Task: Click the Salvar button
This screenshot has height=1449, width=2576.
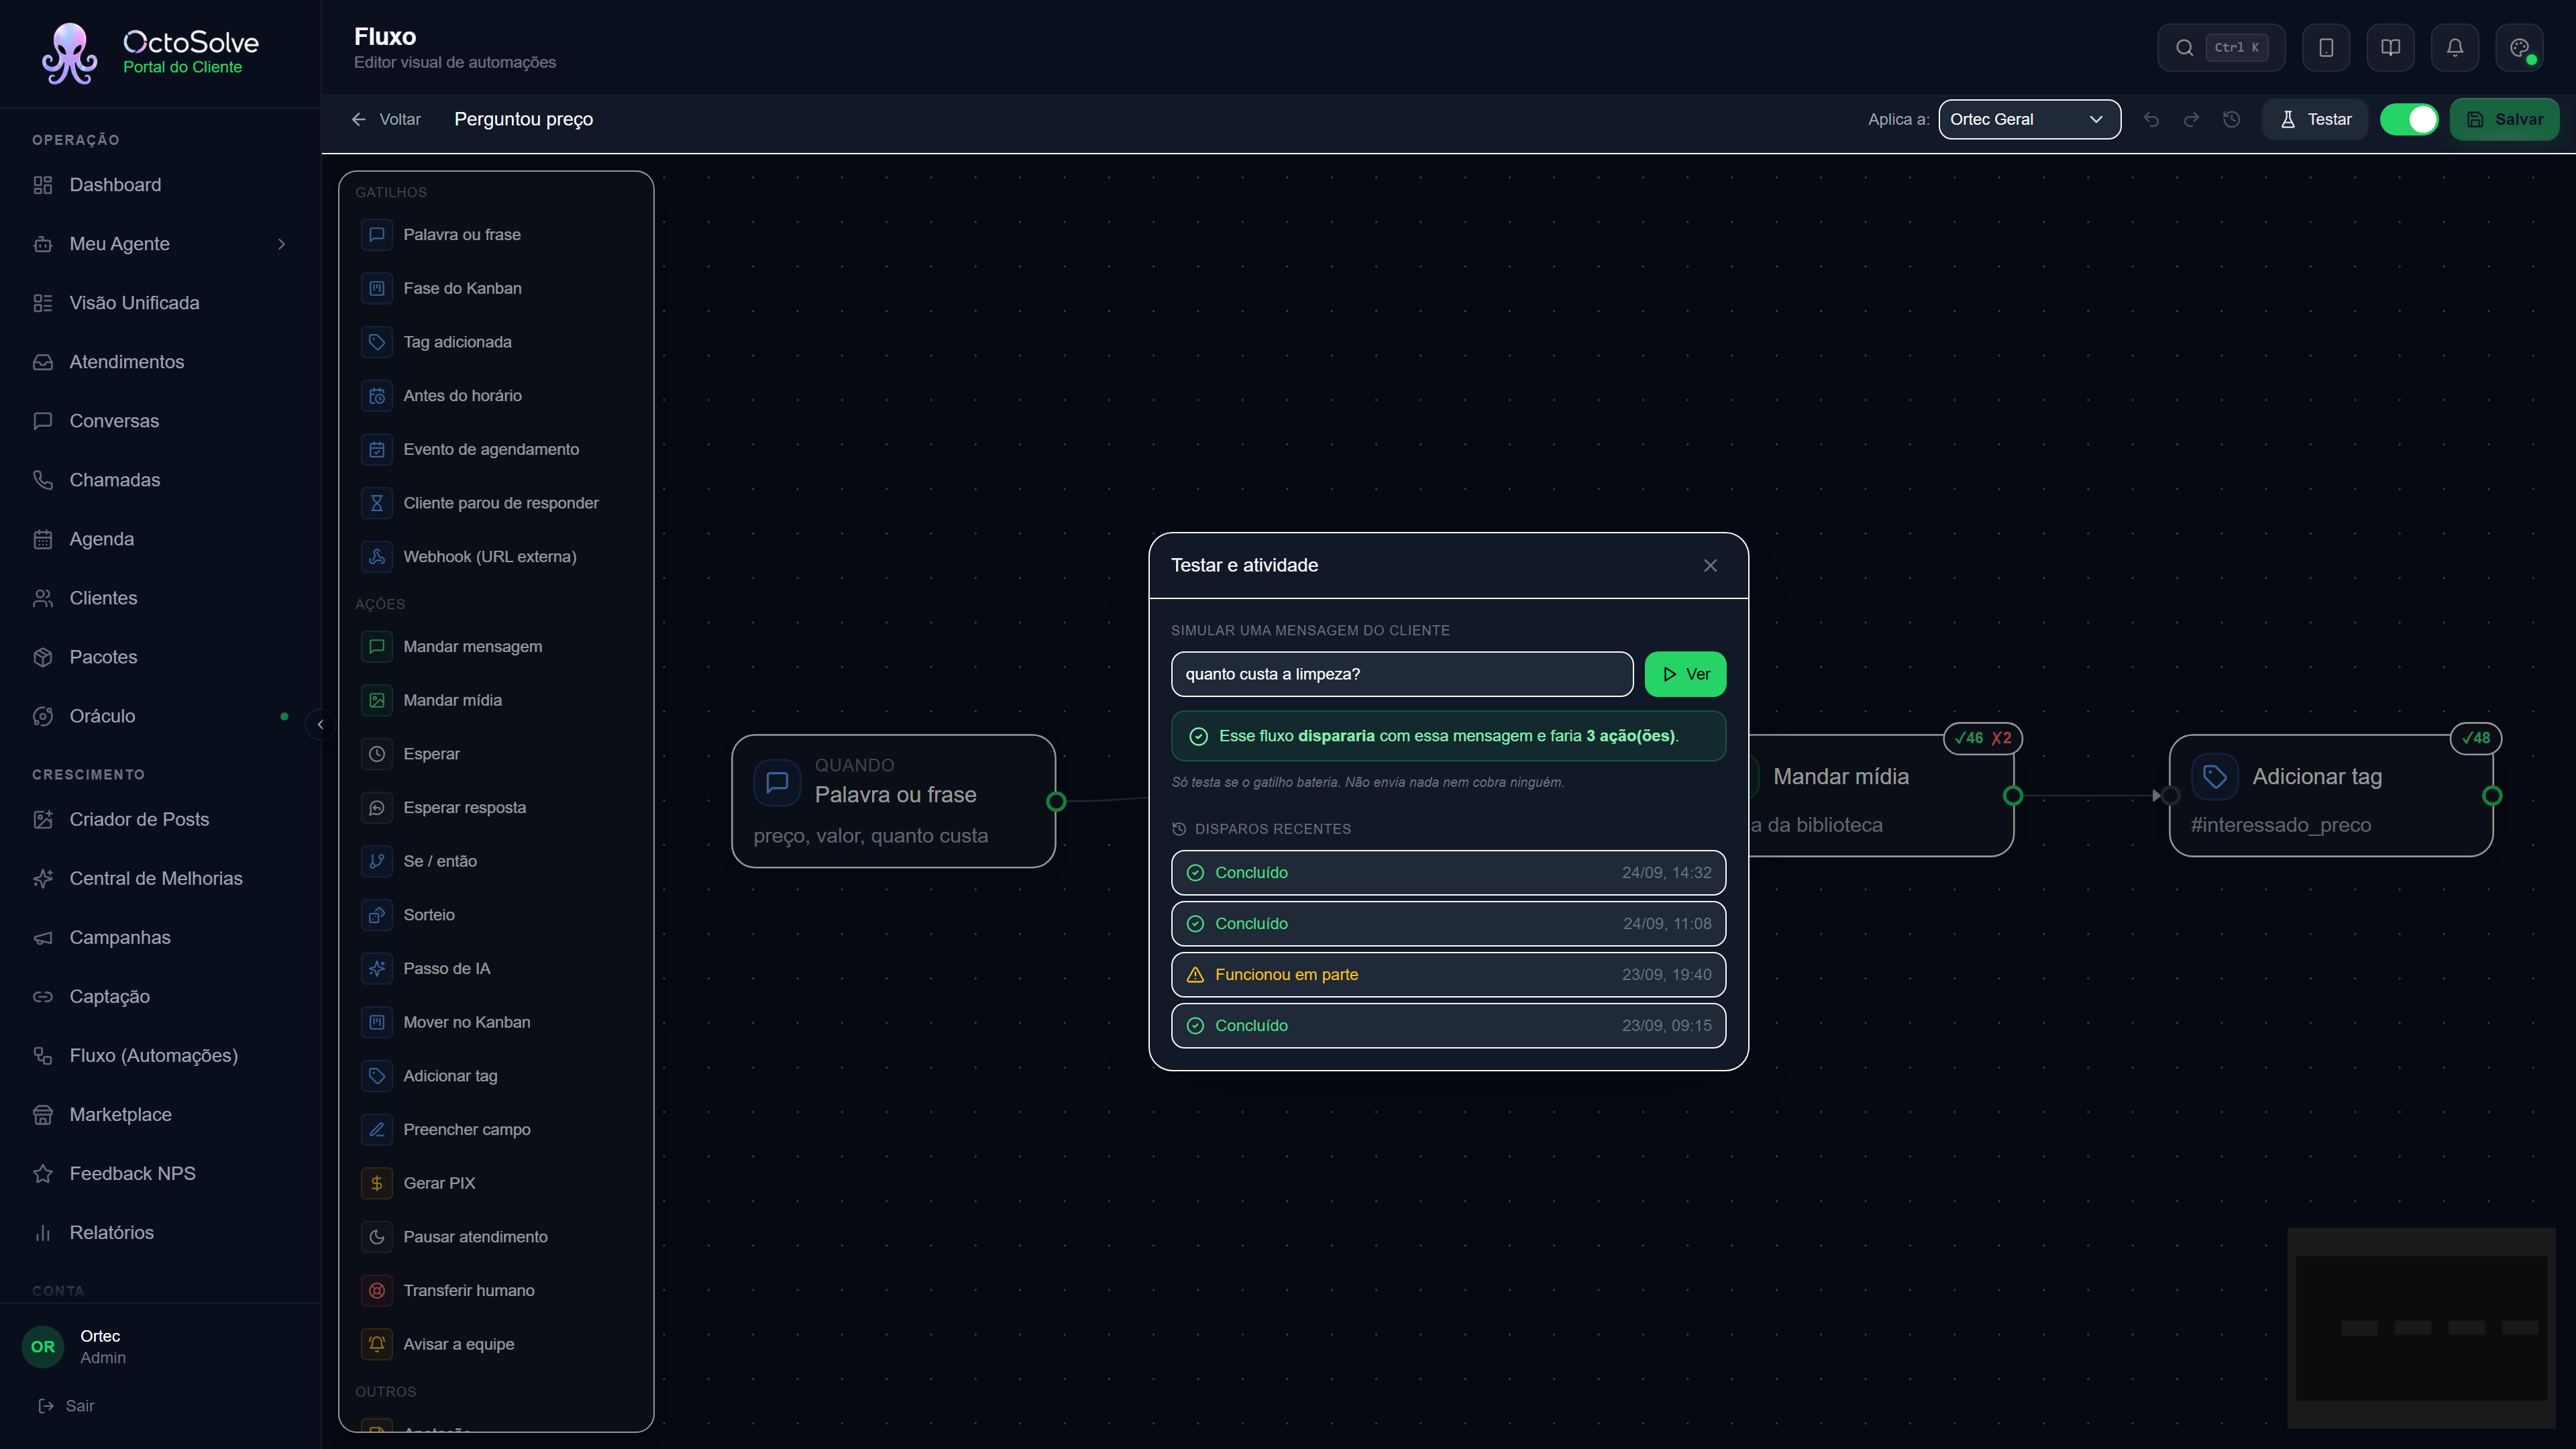Action: [2505, 119]
